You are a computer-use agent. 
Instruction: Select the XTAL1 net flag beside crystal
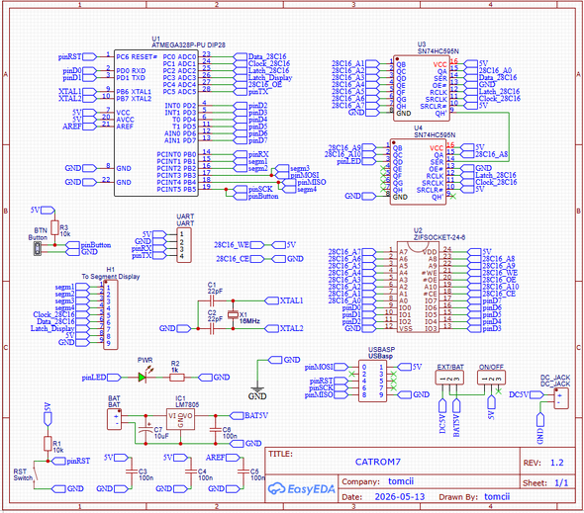pos(284,300)
